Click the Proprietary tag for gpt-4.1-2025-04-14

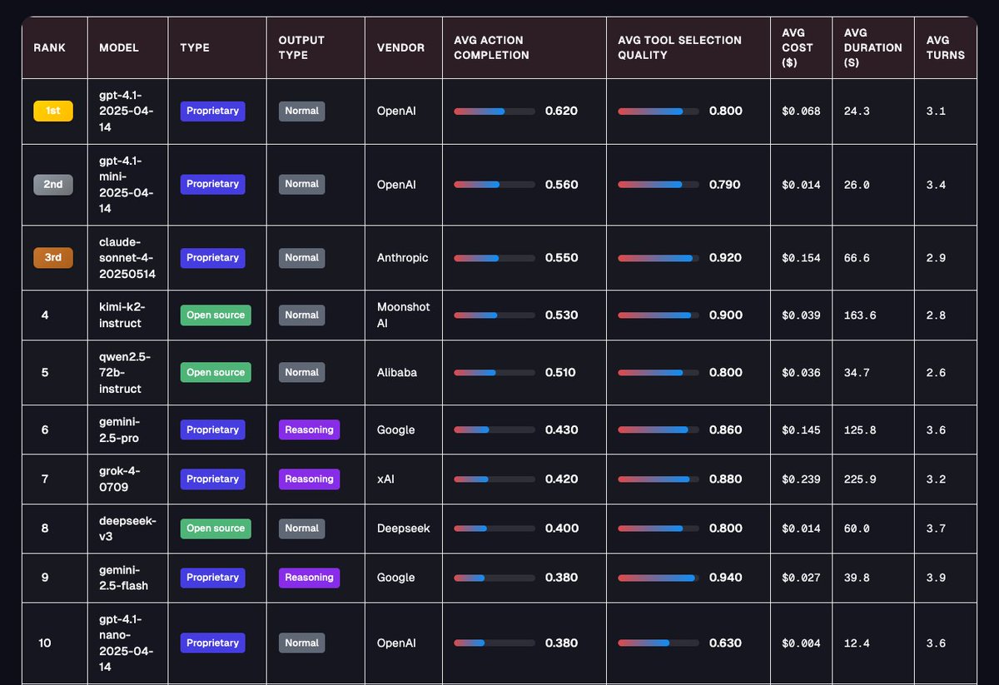212,111
